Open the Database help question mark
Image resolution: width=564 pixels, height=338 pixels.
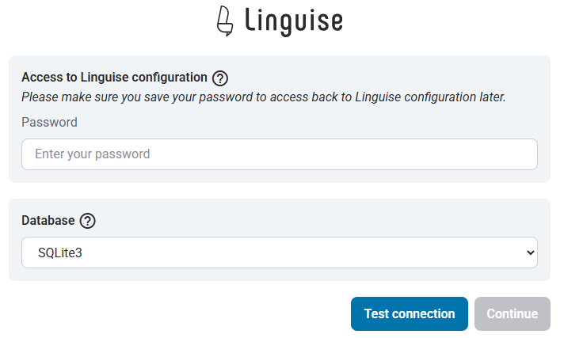pyautogui.click(x=87, y=221)
